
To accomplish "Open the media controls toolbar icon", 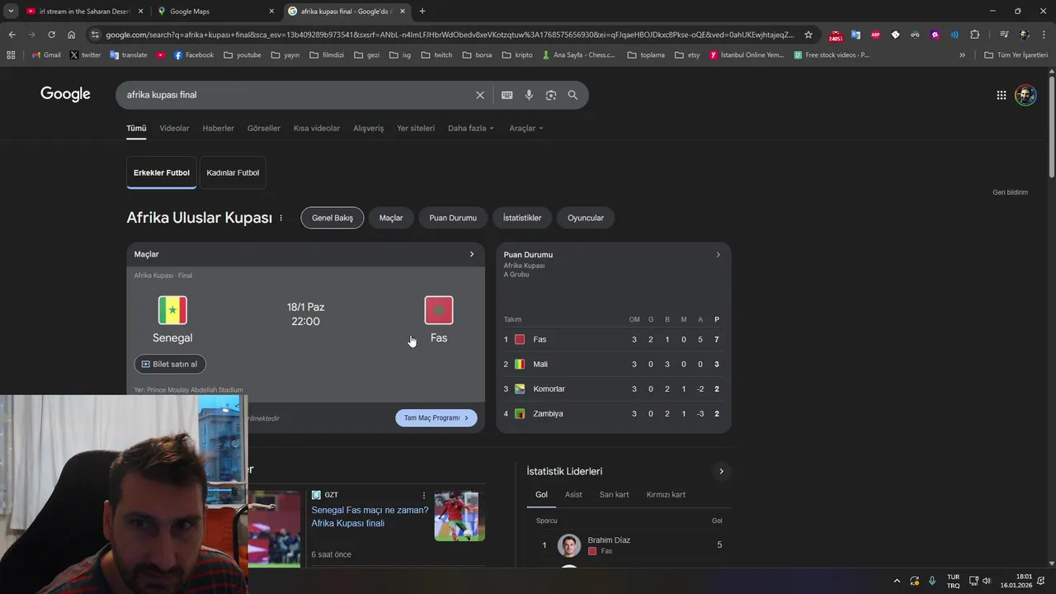I will click(1004, 35).
